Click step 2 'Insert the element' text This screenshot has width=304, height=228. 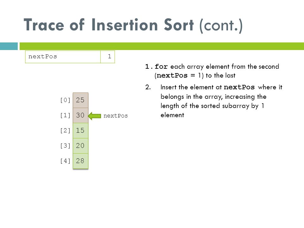point(214,101)
